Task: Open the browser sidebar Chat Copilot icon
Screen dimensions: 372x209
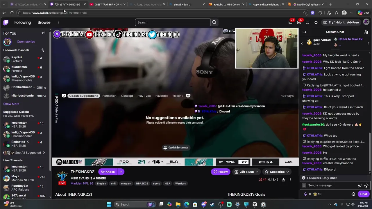Action: coord(363,13)
